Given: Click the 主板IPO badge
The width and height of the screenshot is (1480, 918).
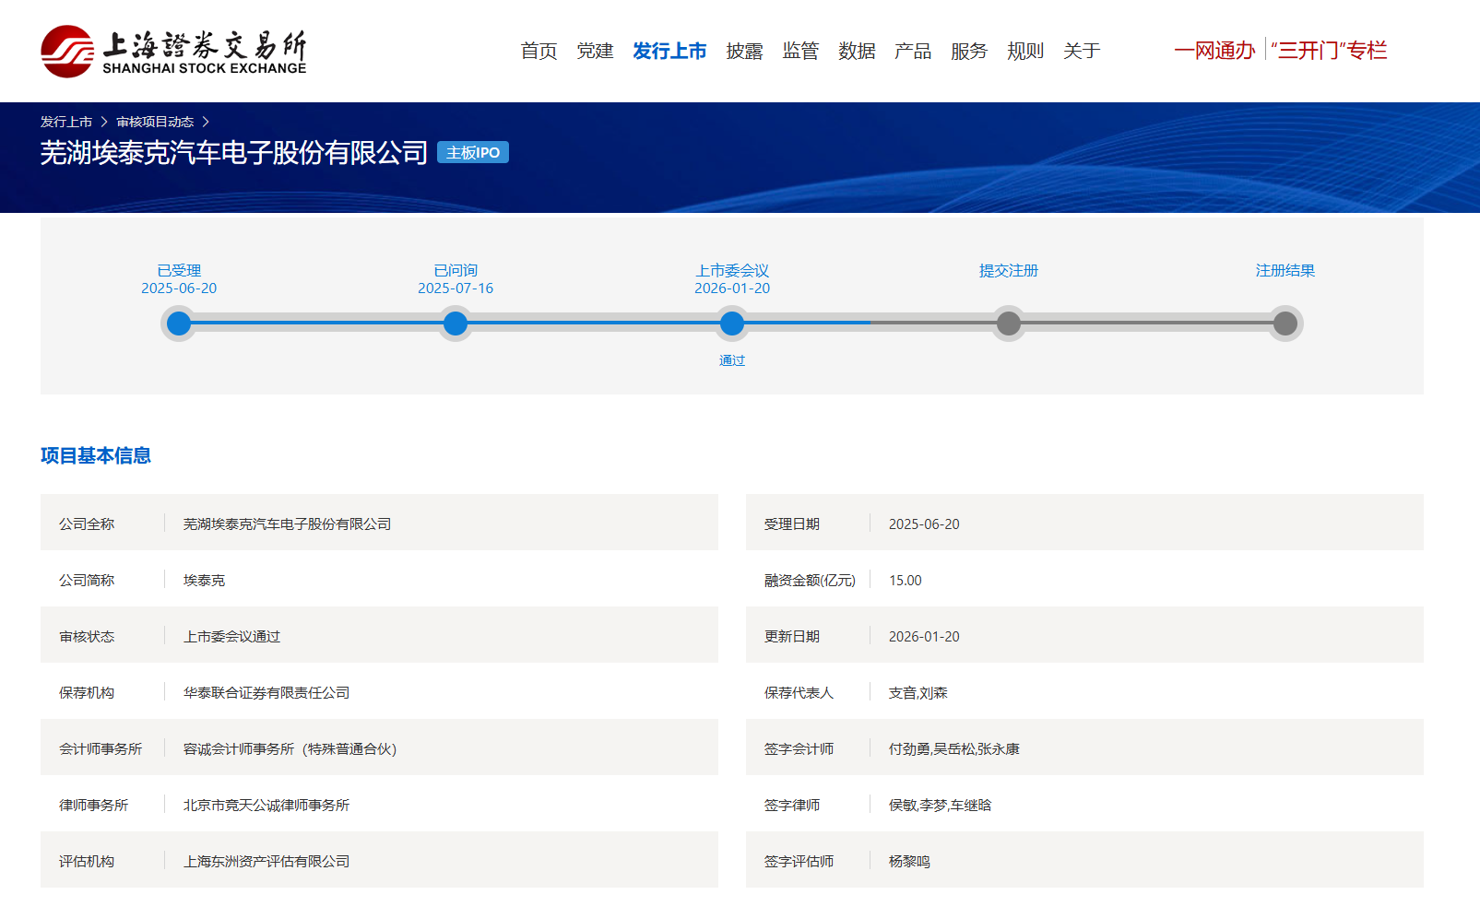Looking at the screenshot, I should (473, 153).
